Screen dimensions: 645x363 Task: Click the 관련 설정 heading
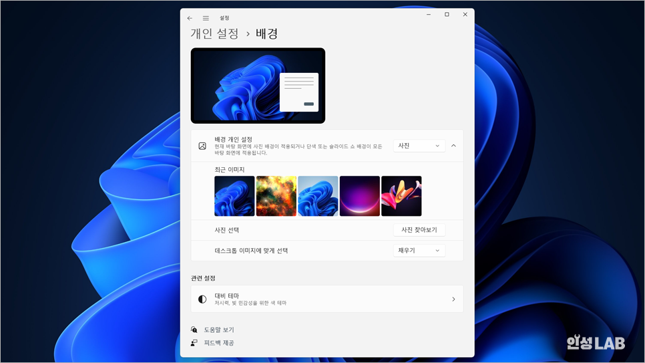coord(203,278)
